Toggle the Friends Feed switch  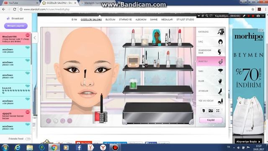28,139
